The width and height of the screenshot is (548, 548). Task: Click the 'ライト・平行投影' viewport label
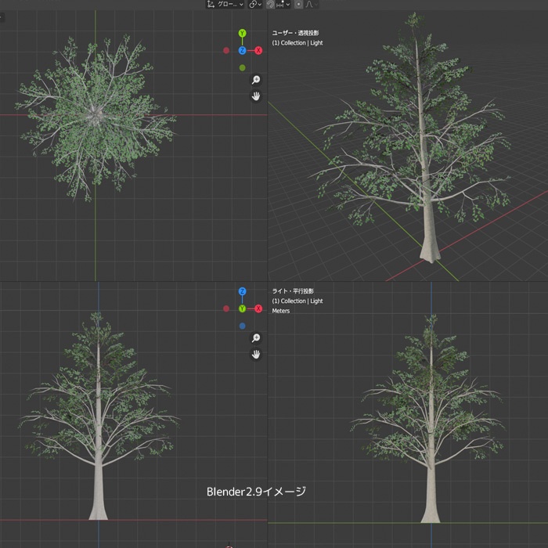293,290
